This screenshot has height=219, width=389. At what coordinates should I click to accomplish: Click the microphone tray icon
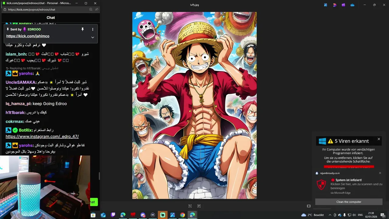click(x=345, y=215)
